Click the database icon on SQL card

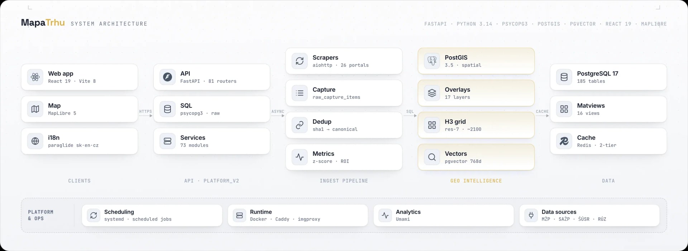(x=167, y=109)
